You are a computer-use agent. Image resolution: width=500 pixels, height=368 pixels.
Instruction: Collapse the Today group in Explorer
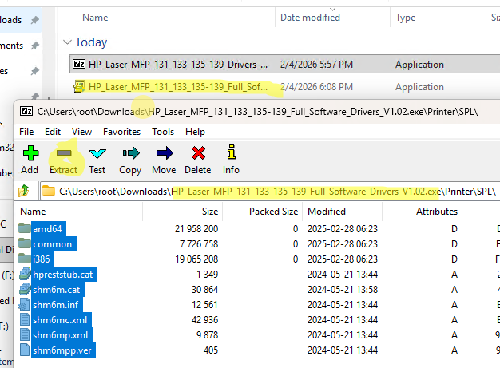(67, 42)
